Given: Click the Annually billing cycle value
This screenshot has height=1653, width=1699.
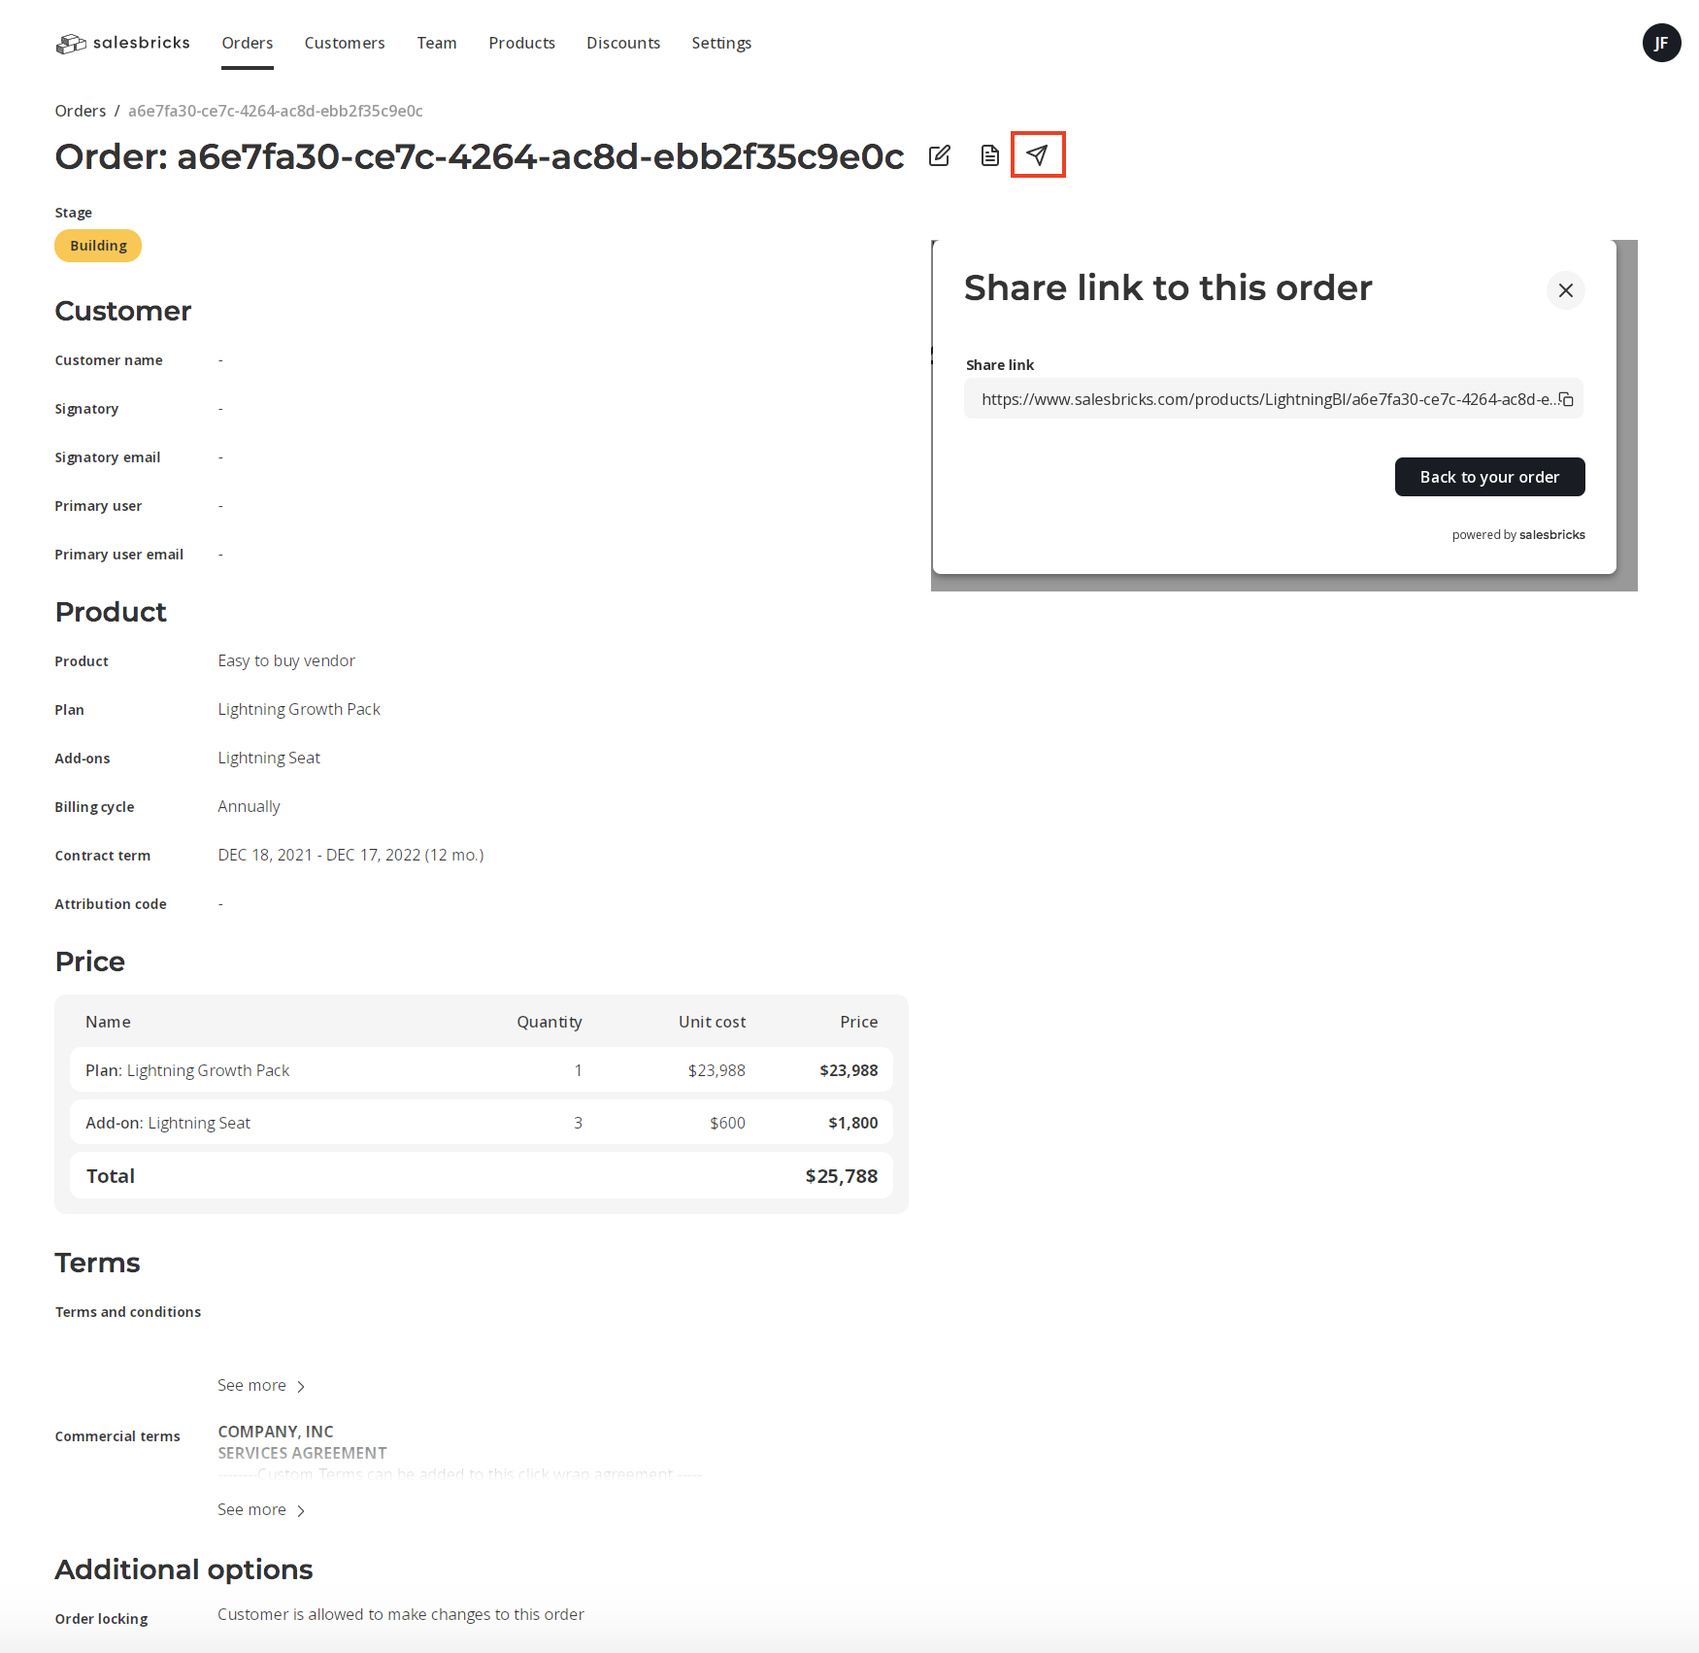Looking at the screenshot, I should (x=249, y=807).
